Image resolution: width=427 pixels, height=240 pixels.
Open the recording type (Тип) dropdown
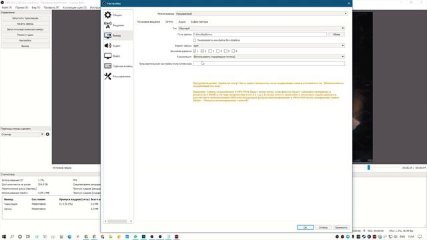(262, 28)
